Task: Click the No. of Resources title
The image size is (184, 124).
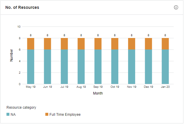Action: 22,7
